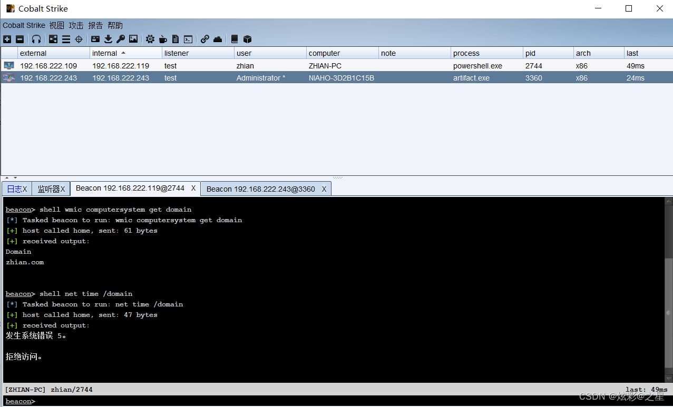The image size is (673, 407).
Task: Open the 帮助 menu
Action: 115,25
